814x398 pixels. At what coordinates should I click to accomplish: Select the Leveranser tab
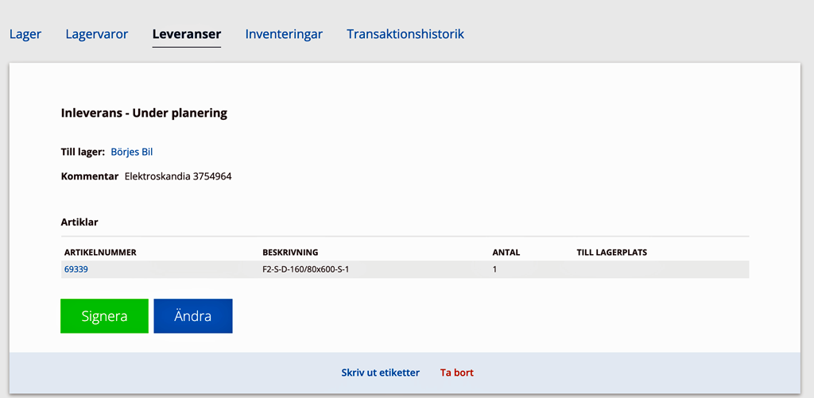pos(186,34)
